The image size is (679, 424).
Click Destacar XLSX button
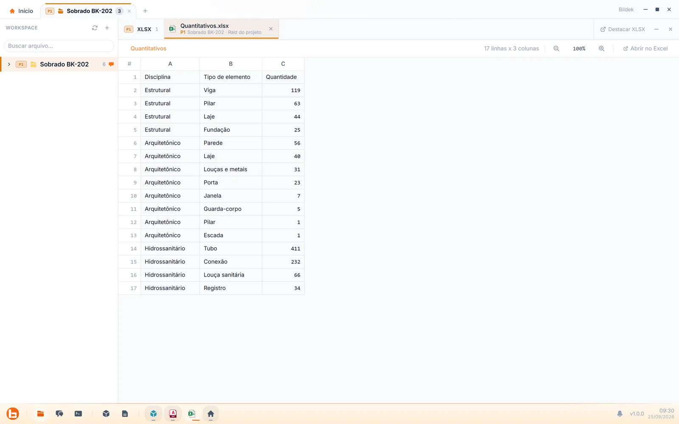click(623, 29)
